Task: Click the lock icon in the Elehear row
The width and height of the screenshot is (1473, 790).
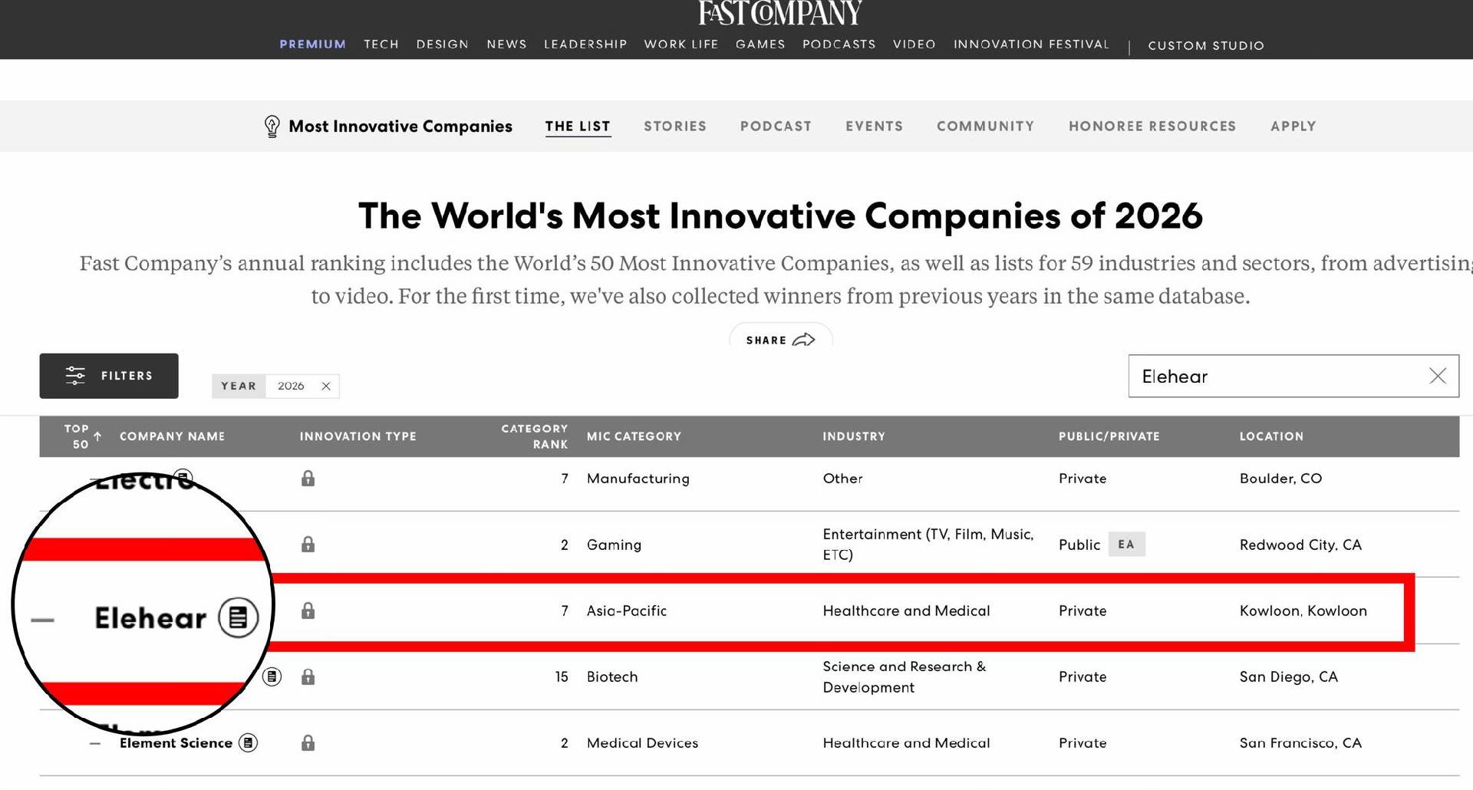Action: pyautogui.click(x=308, y=611)
